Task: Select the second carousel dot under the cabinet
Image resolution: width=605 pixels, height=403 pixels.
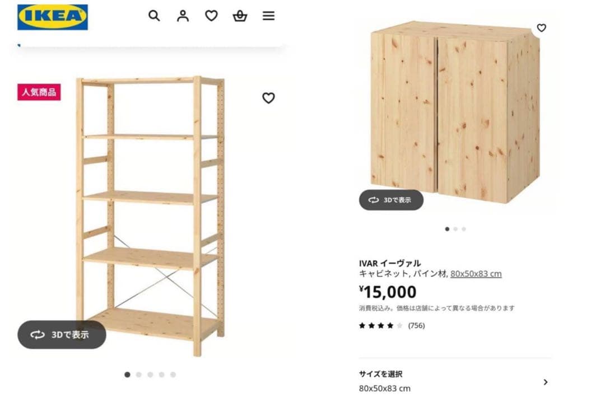Action: coord(455,229)
